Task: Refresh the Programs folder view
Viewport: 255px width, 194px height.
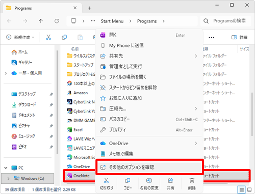Action: pyautogui.click(x=57, y=21)
